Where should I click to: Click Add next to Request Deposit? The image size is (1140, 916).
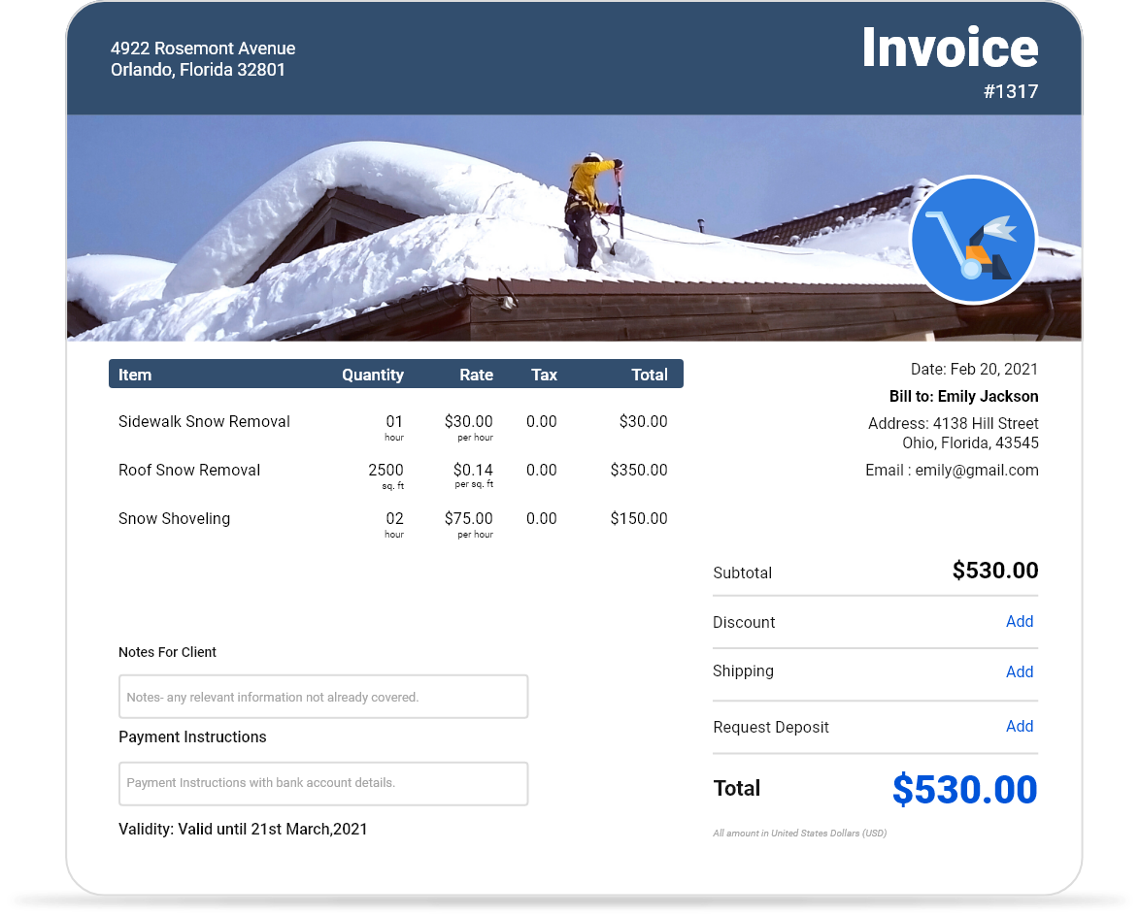click(1019, 727)
